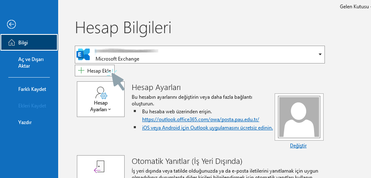The width and height of the screenshot is (371, 178).
Task: Click the Otomatik Yanıtlar (İş Yeri Dışında) heading
Action: point(187,161)
